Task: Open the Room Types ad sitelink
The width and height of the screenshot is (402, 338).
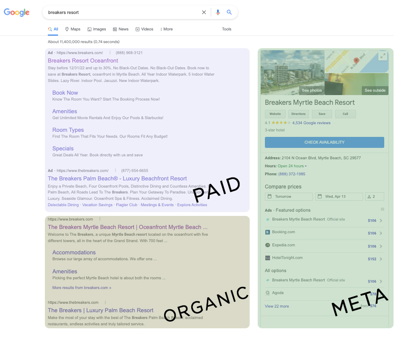Action: [x=68, y=130]
